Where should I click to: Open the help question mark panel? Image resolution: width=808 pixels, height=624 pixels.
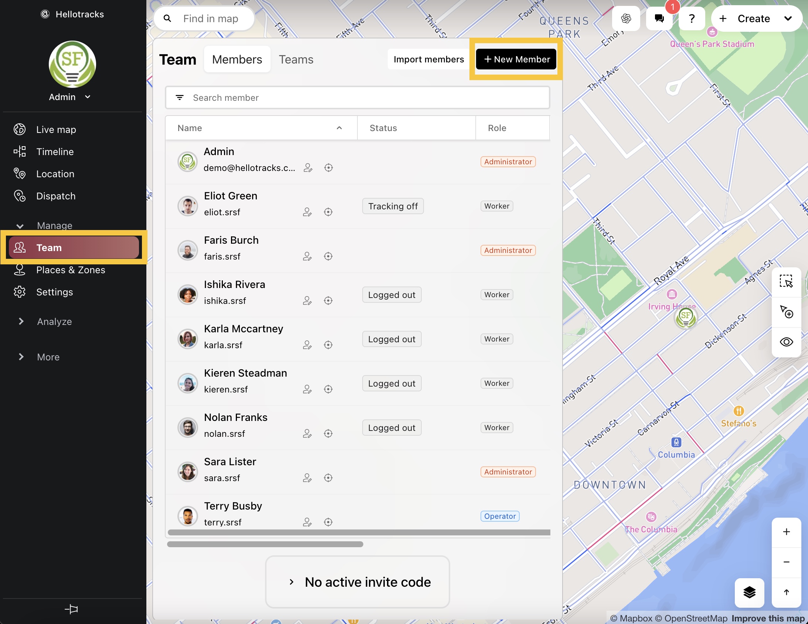tap(692, 18)
